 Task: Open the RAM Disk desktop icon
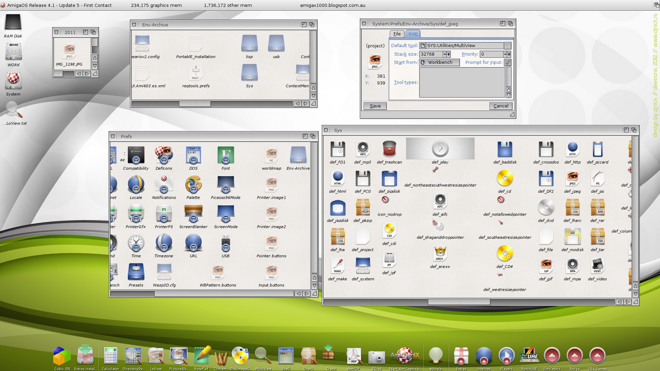tap(13, 23)
